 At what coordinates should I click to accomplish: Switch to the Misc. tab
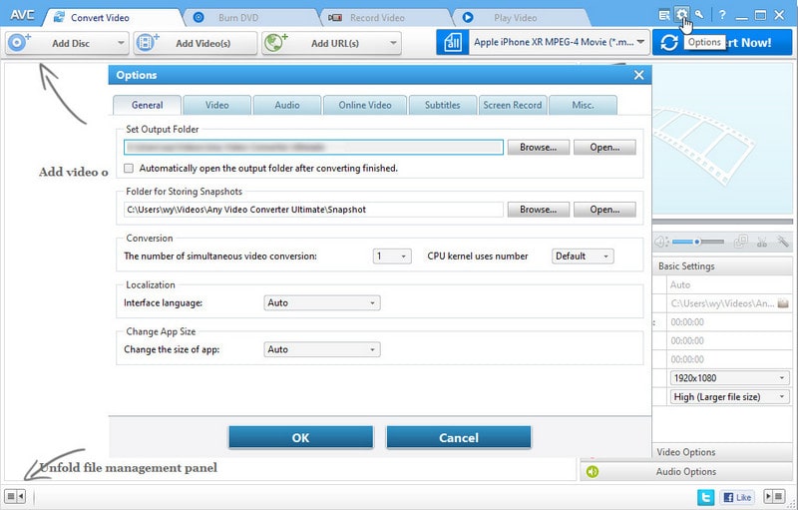(583, 106)
